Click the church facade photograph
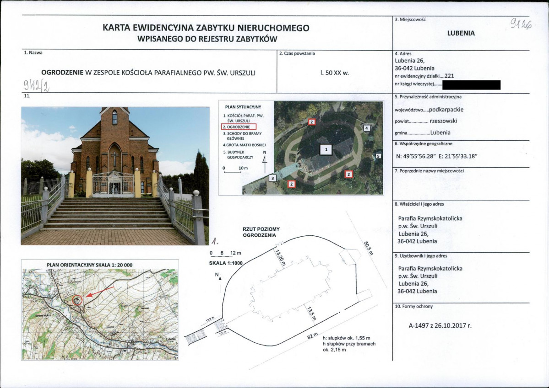This screenshot has width=549, height=388. 115,176
